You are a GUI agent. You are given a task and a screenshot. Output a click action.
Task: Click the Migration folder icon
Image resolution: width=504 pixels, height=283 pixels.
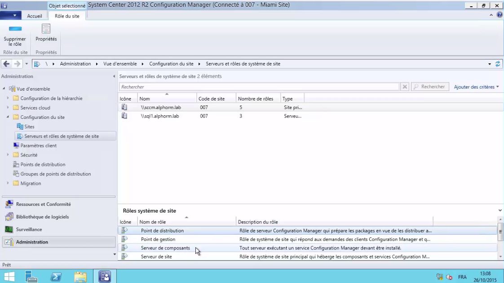coord(16,183)
